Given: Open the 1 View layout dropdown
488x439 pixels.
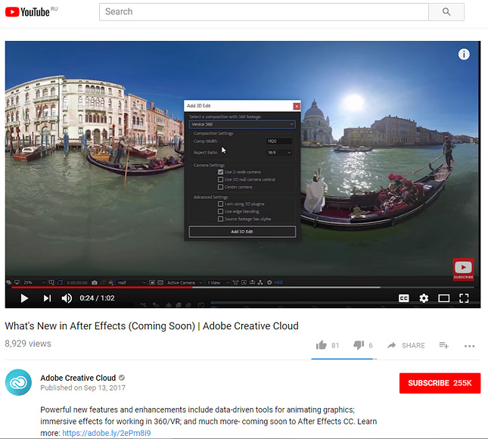Looking at the screenshot, I should [x=218, y=282].
